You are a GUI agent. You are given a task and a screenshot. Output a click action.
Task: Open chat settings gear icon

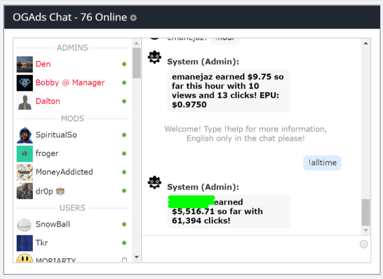pos(133,18)
